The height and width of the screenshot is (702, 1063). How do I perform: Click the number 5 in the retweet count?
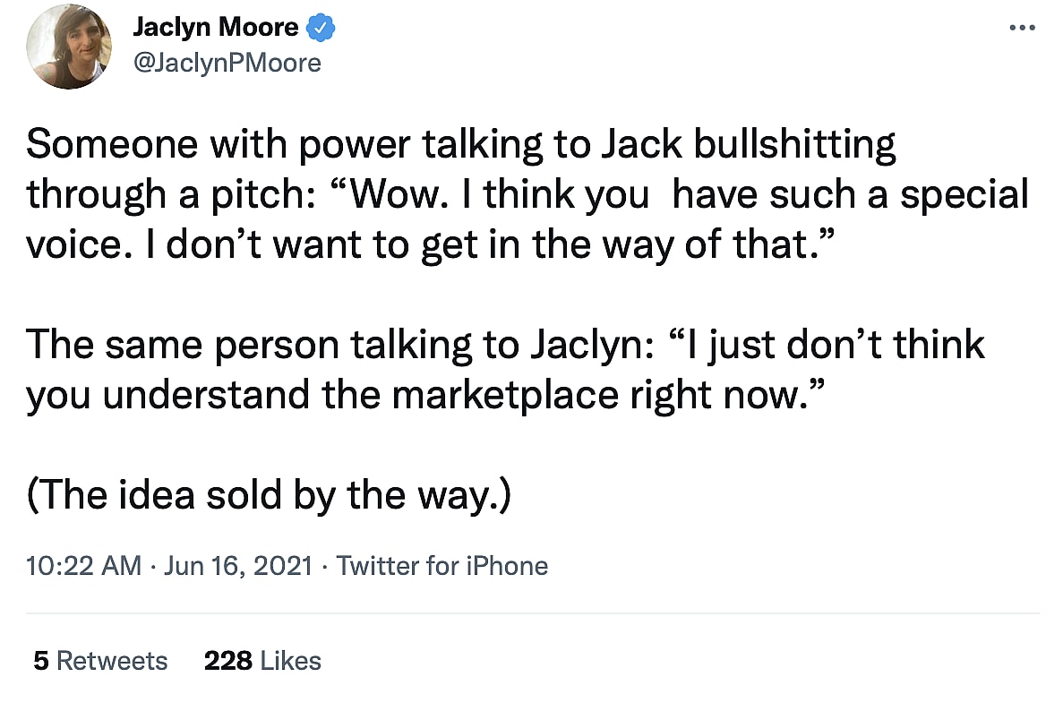click(x=40, y=661)
